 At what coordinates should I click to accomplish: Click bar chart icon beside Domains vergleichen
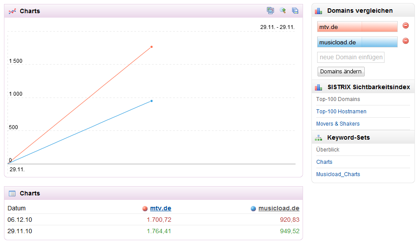[x=318, y=11]
